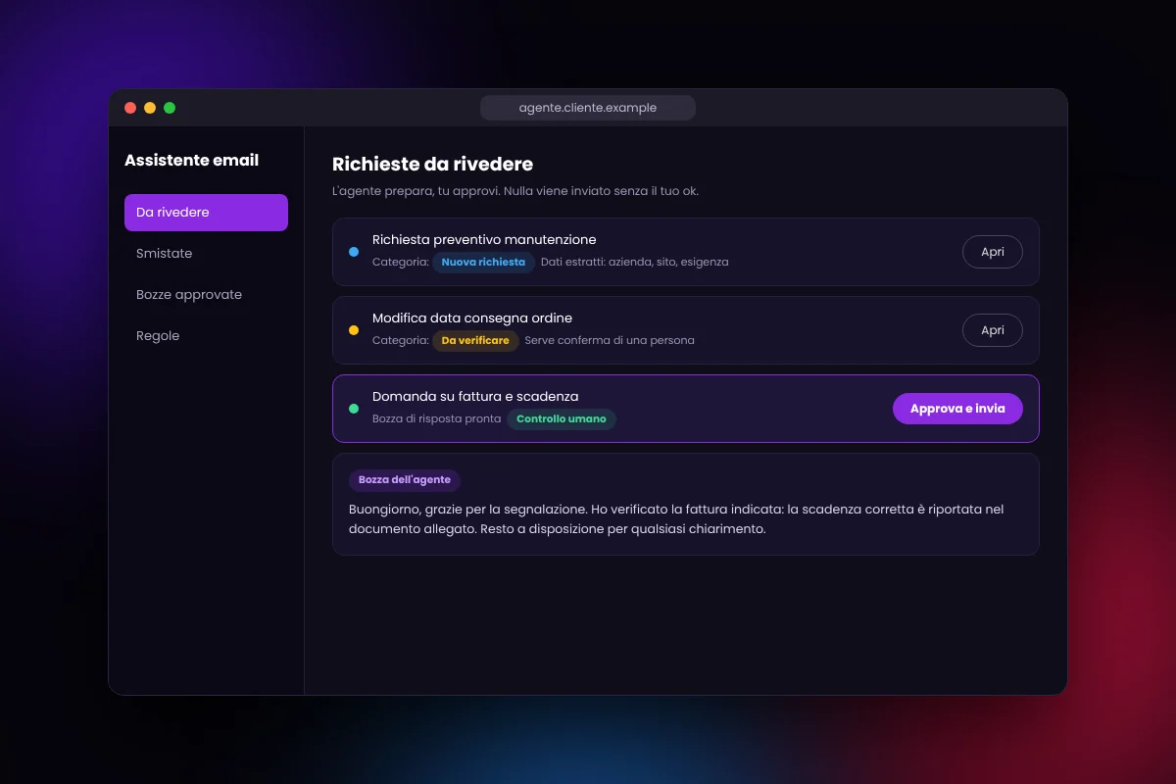Select the Domanda su fattura e scadenza title
Image resolution: width=1176 pixels, height=784 pixels.
coord(475,396)
